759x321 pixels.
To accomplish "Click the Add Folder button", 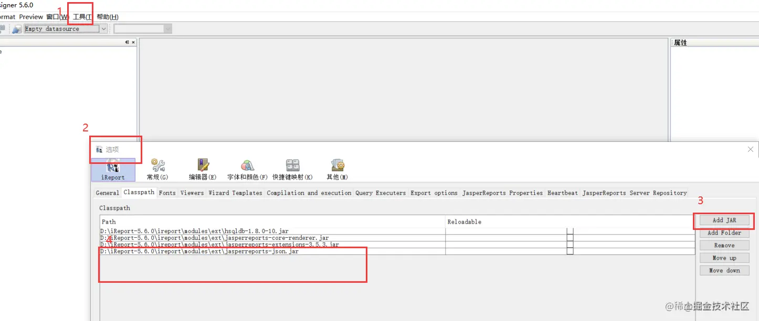I will [x=724, y=233].
